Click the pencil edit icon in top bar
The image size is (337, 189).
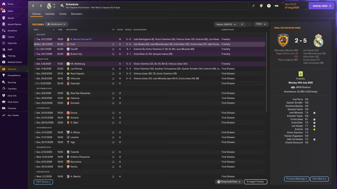coord(254,6)
